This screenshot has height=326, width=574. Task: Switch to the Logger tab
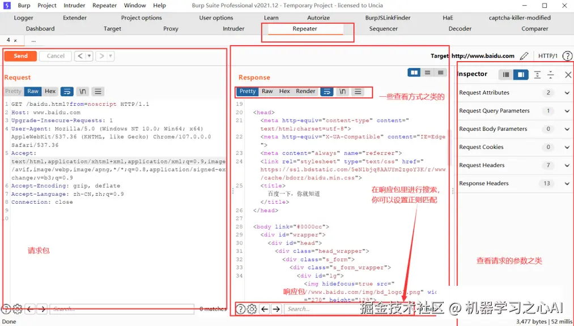point(23,18)
